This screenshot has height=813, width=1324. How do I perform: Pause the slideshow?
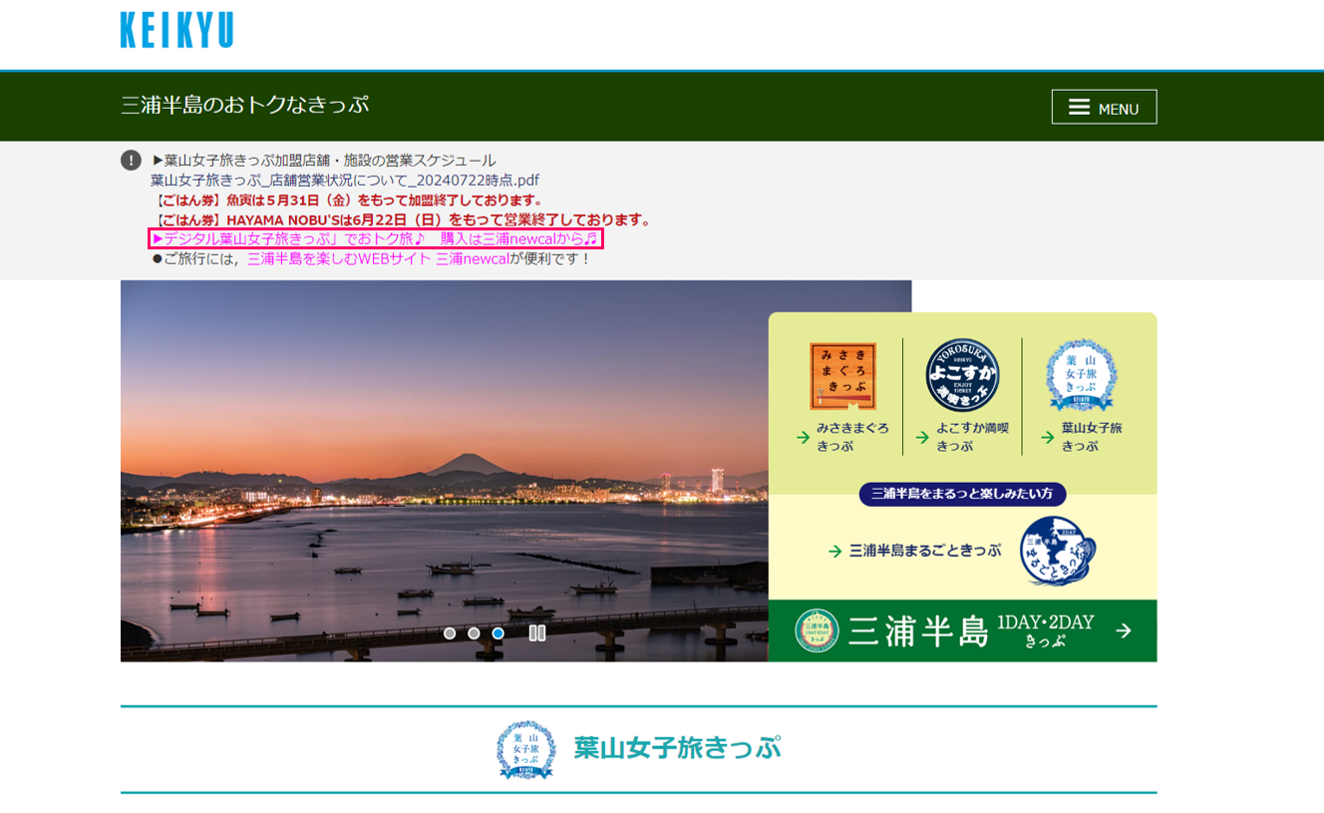tap(537, 633)
